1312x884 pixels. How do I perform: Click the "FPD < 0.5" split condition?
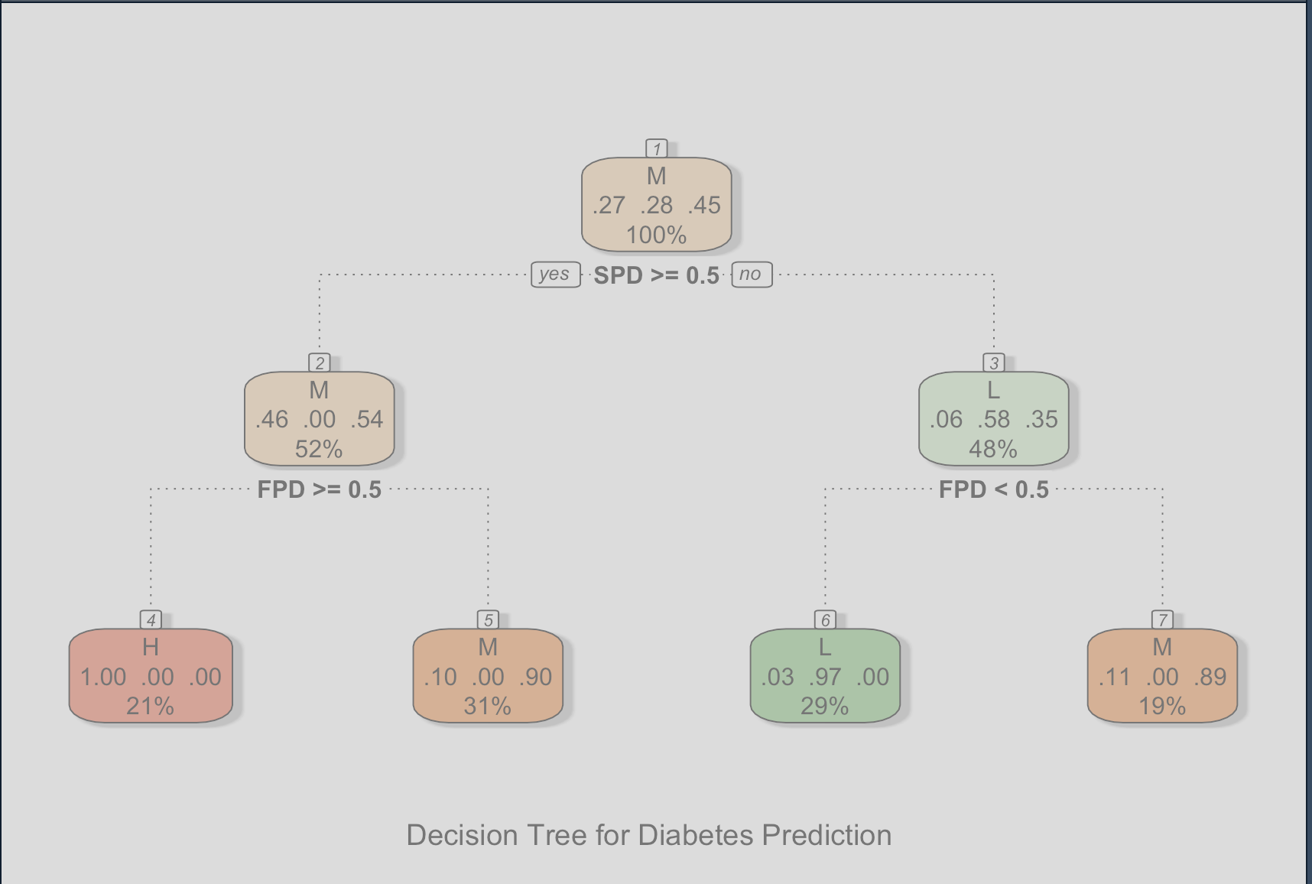(994, 489)
